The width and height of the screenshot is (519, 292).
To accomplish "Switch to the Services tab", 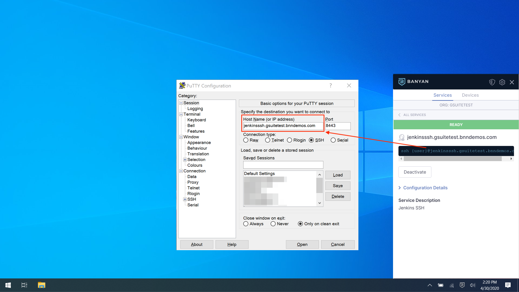I will [x=443, y=95].
